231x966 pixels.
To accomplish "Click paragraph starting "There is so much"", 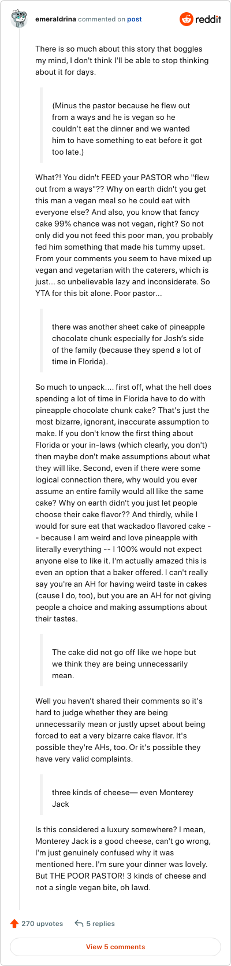I will tap(122, 60).
